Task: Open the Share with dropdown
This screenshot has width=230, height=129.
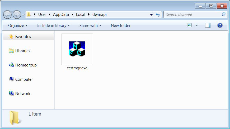Action: (x=90, y=26)
